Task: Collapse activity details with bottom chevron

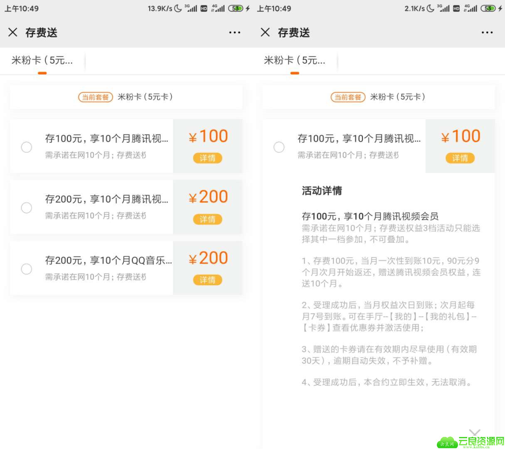Action: coord(475,433)
